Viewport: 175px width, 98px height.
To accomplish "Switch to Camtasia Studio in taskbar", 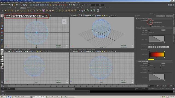I will coord(53,97).
